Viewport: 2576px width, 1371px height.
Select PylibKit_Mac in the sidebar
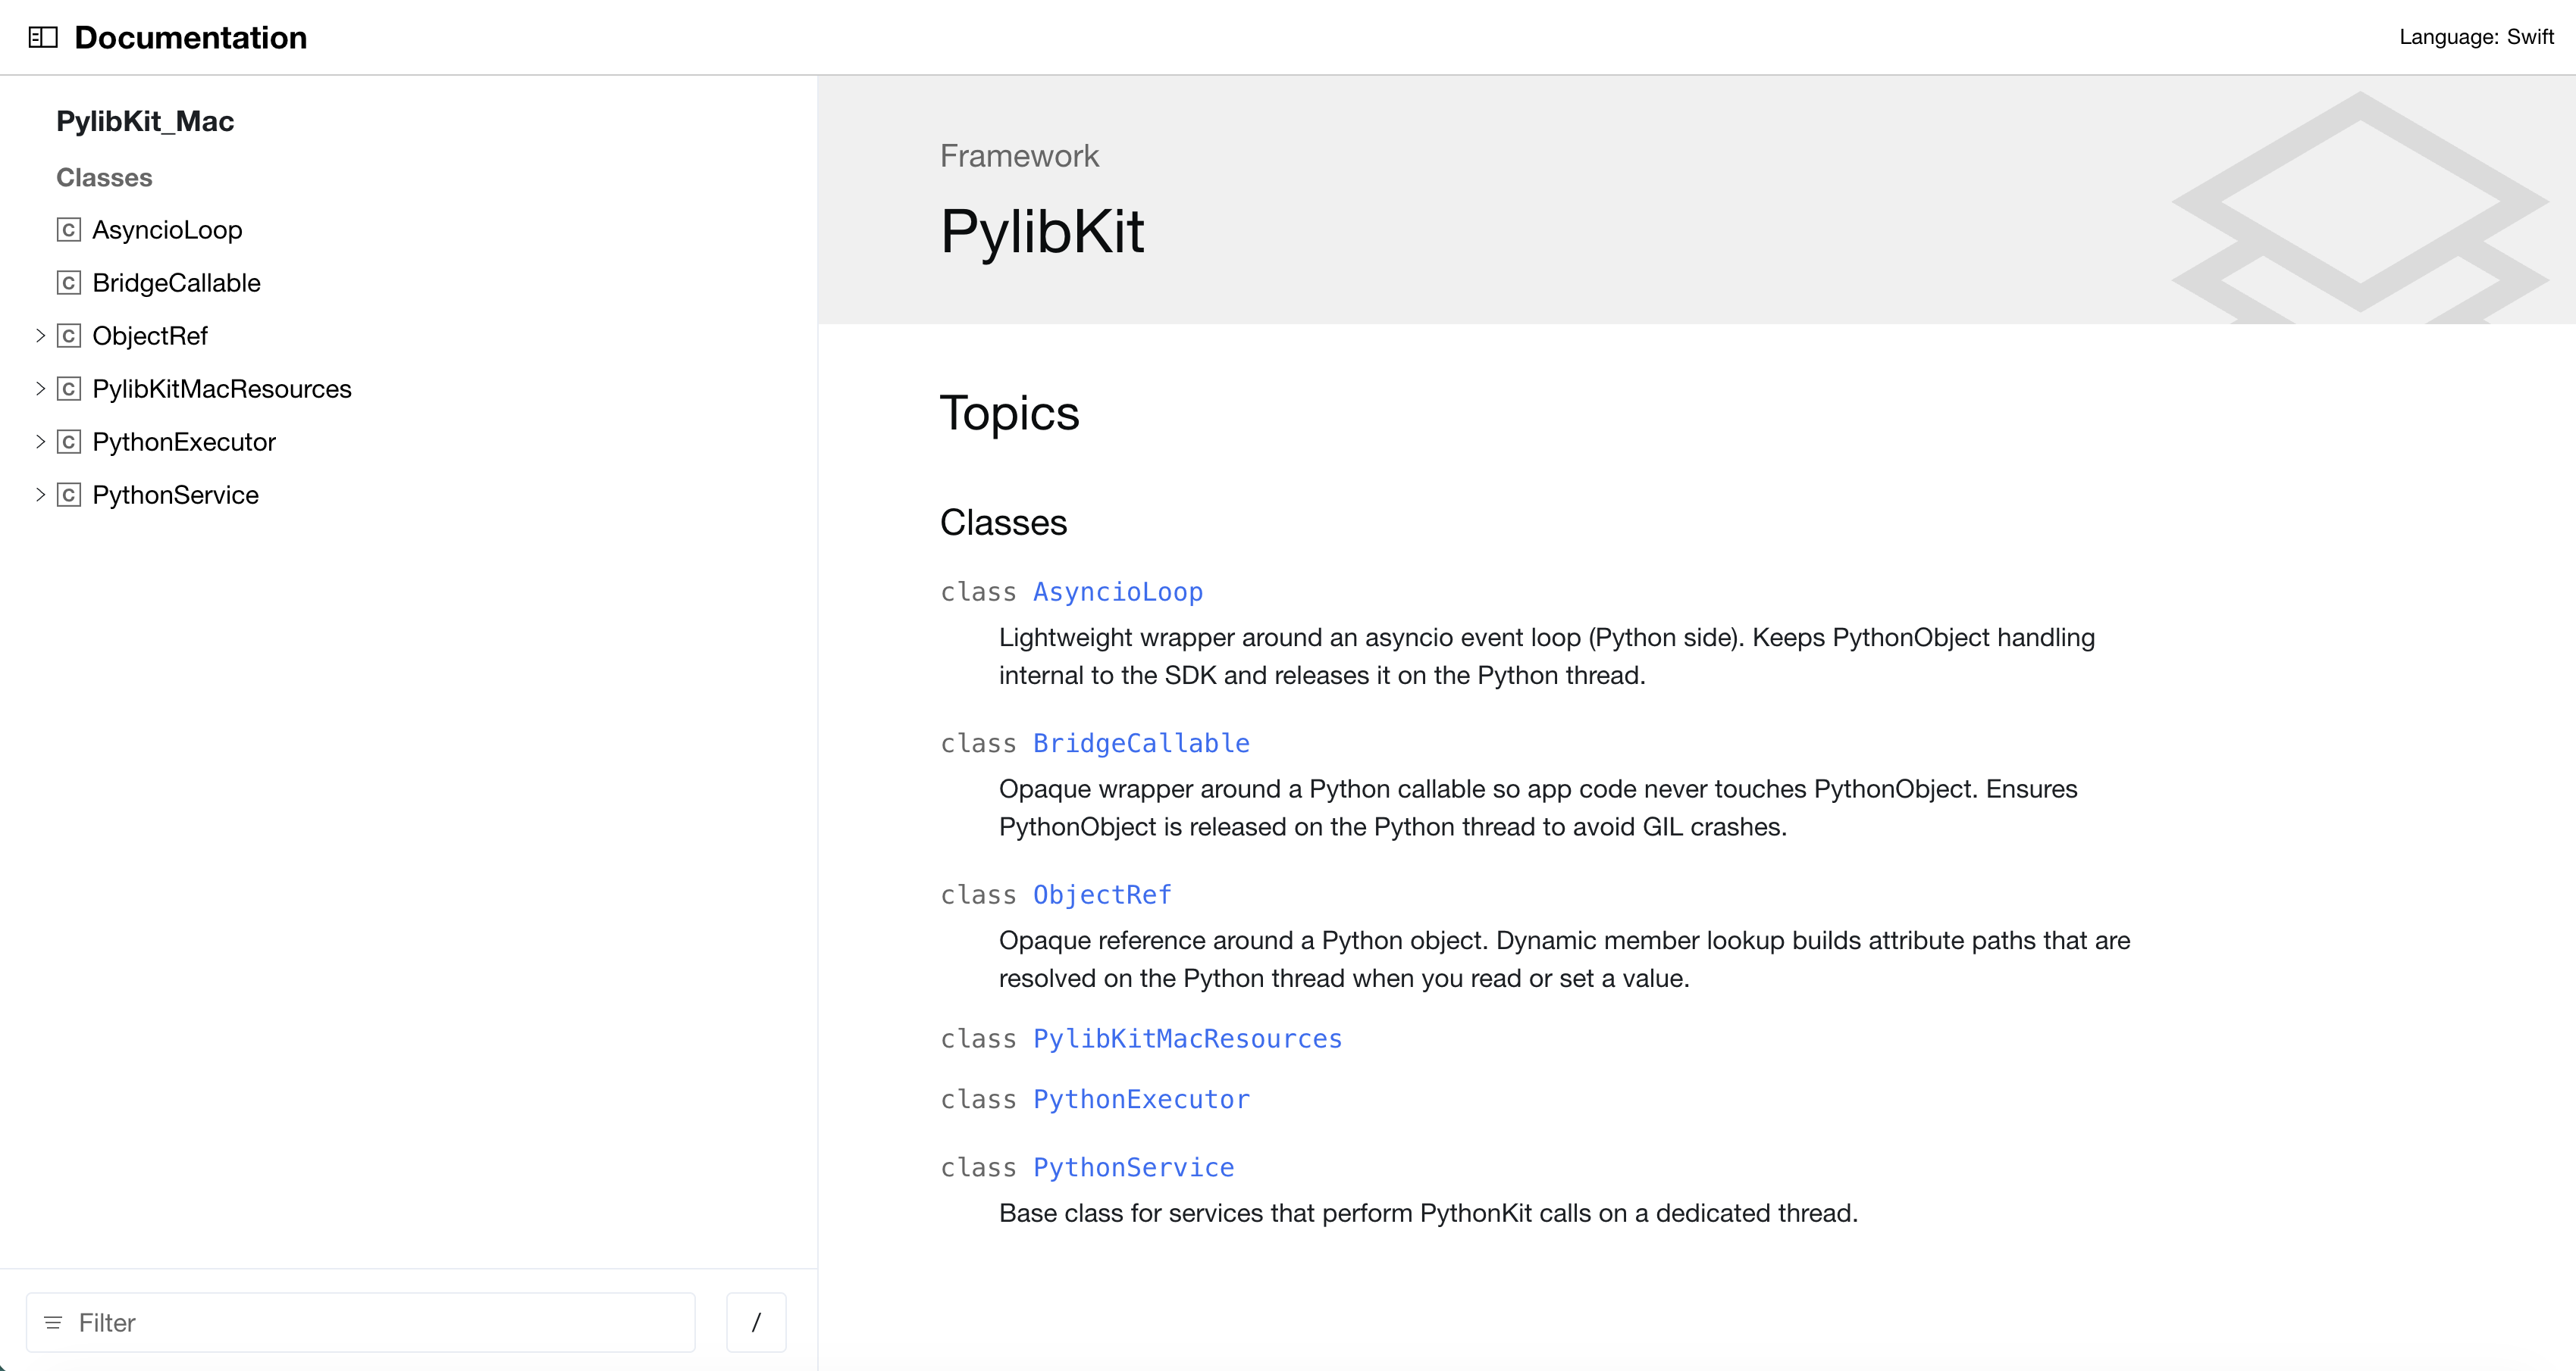[145, 121]
